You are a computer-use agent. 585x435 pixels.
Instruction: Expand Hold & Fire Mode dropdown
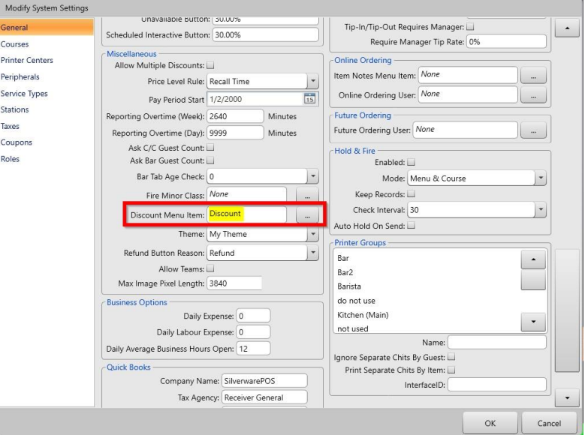541,178
